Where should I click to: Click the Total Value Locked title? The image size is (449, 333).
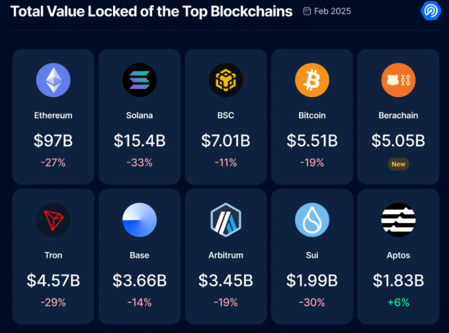151,12
